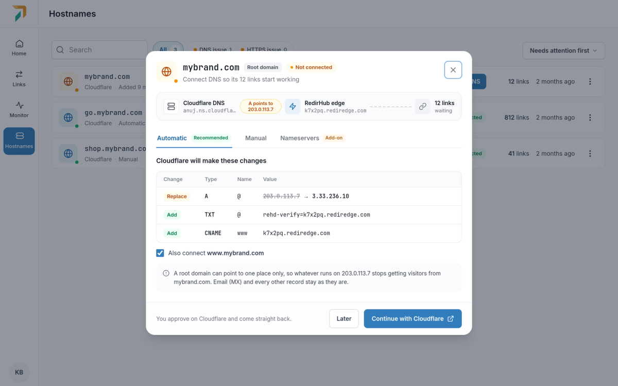Open more options for shop.mybrand.com row
Viewport: 618px width, 386px height.
(590, 153)
